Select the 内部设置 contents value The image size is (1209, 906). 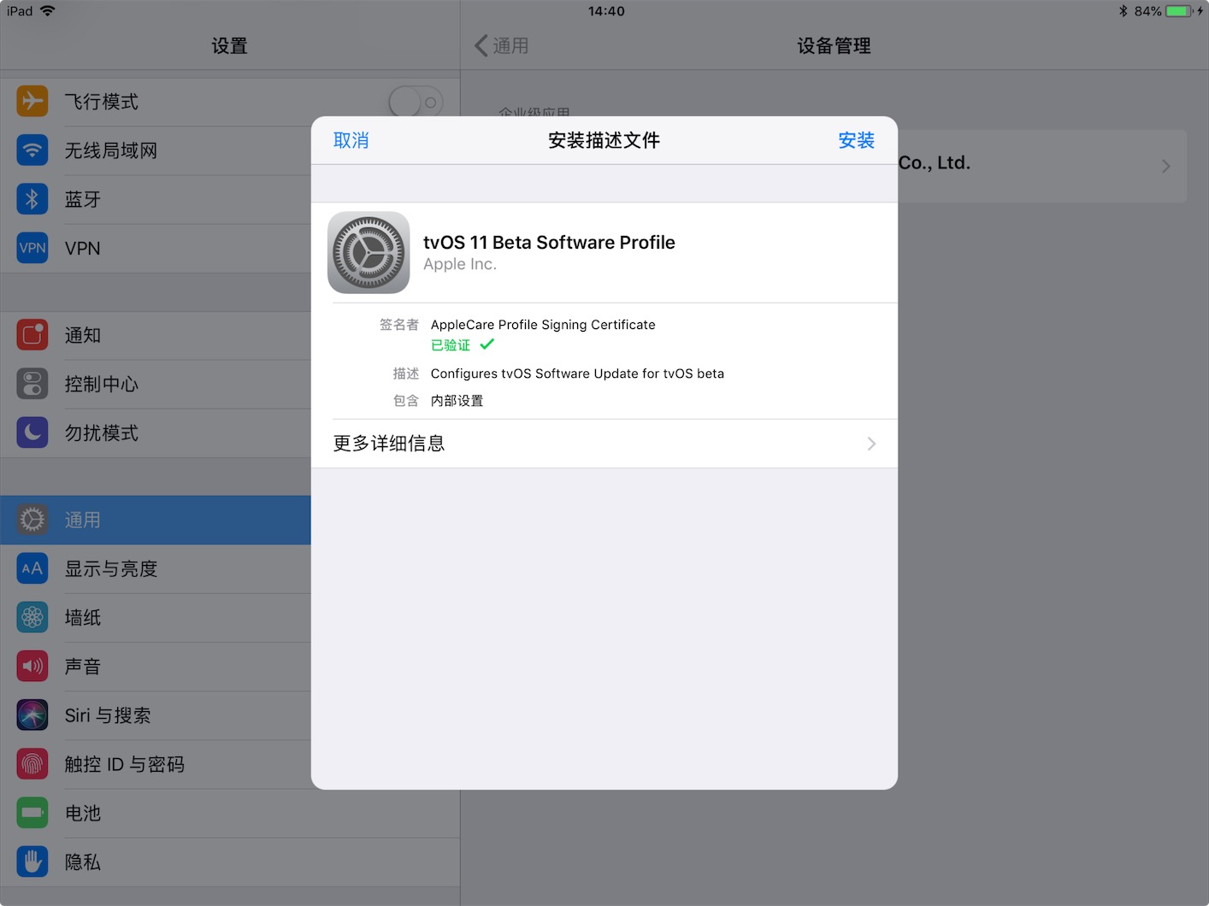click(x=457, y=401)
